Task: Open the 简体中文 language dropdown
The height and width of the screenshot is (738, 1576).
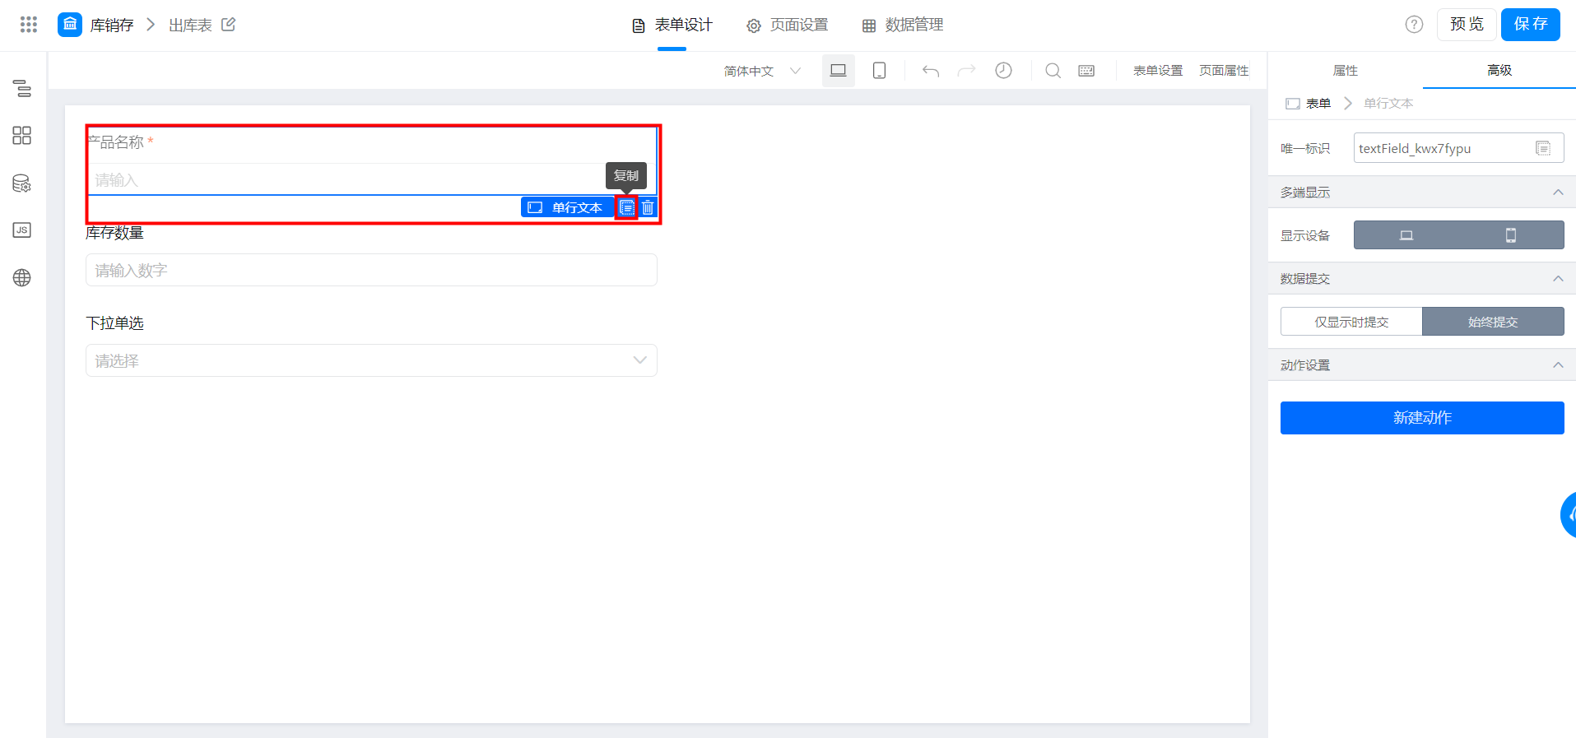Action: pyautogui.click(x=762, y=71)
